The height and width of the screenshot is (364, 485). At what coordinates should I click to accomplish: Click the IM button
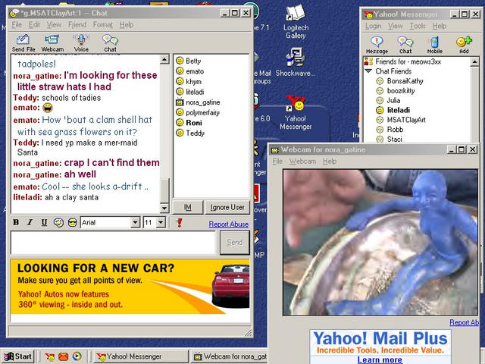(x=188, y=207)
